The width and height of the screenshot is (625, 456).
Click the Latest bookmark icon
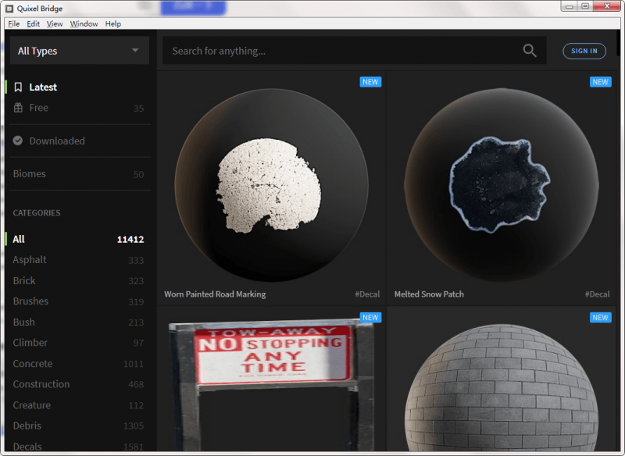coord(18,87)
